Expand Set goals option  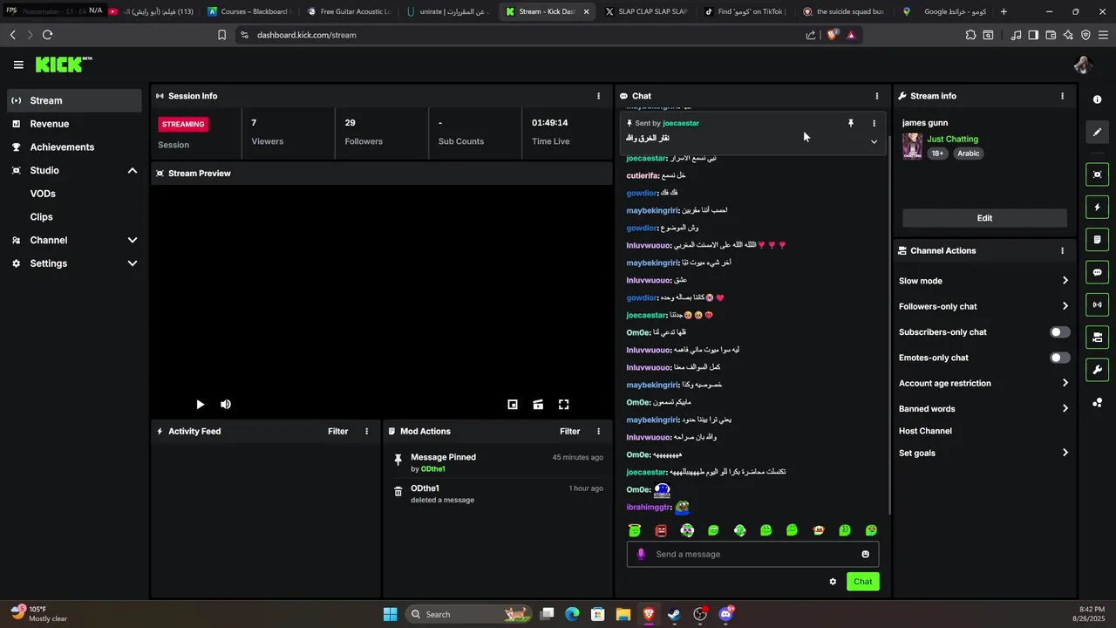[983, 453]
